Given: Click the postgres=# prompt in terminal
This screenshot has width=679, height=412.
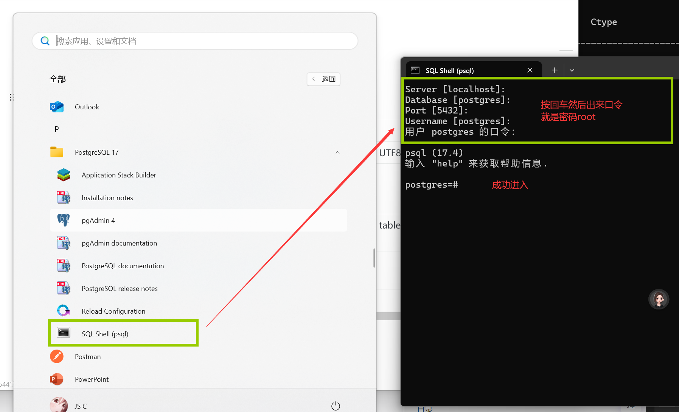Looking at the screenshot, I should (431, 185).
